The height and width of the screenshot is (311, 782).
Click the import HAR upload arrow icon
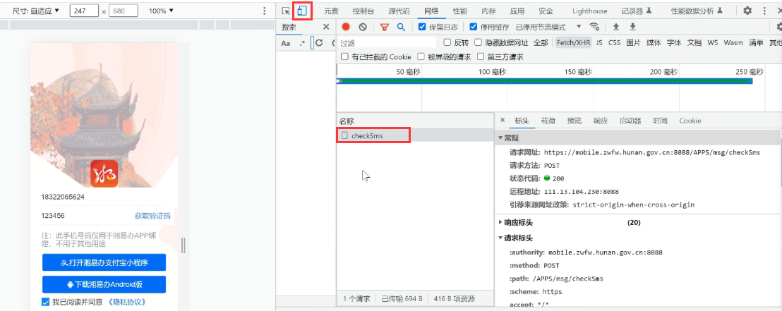(x=616, y=27)
